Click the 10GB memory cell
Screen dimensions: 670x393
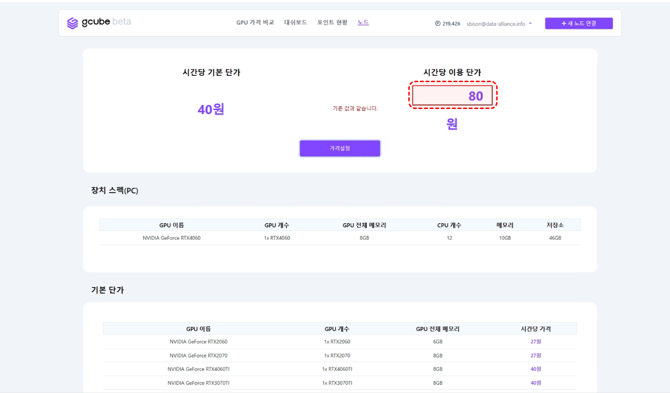coord(505,238)
